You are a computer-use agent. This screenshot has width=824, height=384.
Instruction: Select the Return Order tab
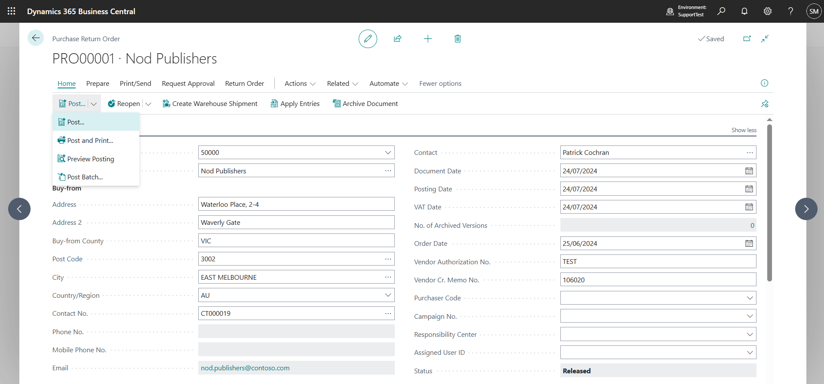coord(245,84)
